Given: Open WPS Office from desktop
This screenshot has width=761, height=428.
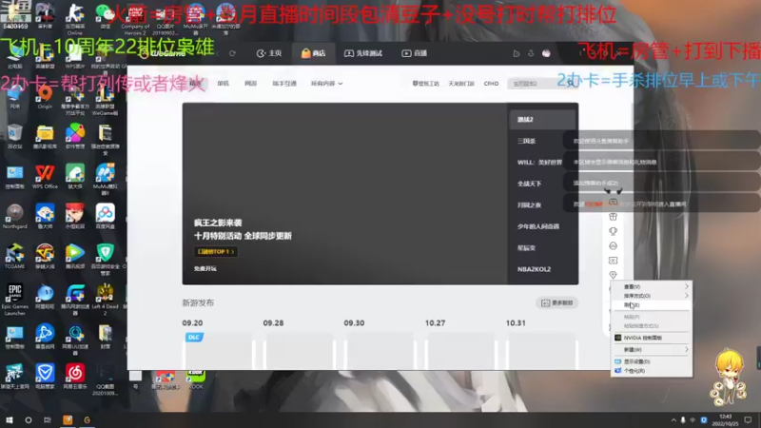Looking at the screenshot, I should coord(45,177).
